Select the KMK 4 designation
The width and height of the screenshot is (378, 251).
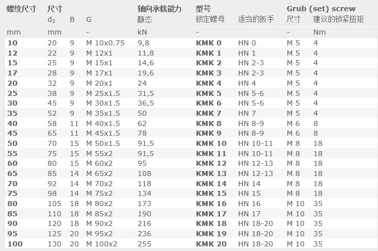click(209, 83)
